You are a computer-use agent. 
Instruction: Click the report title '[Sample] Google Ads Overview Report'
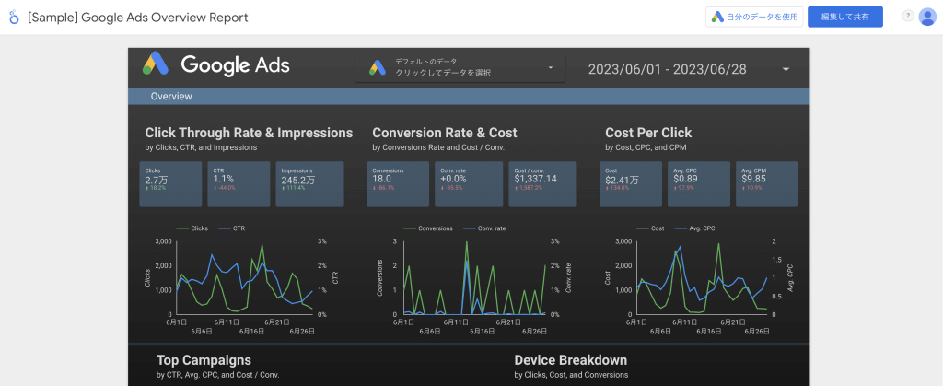[138, 18]
